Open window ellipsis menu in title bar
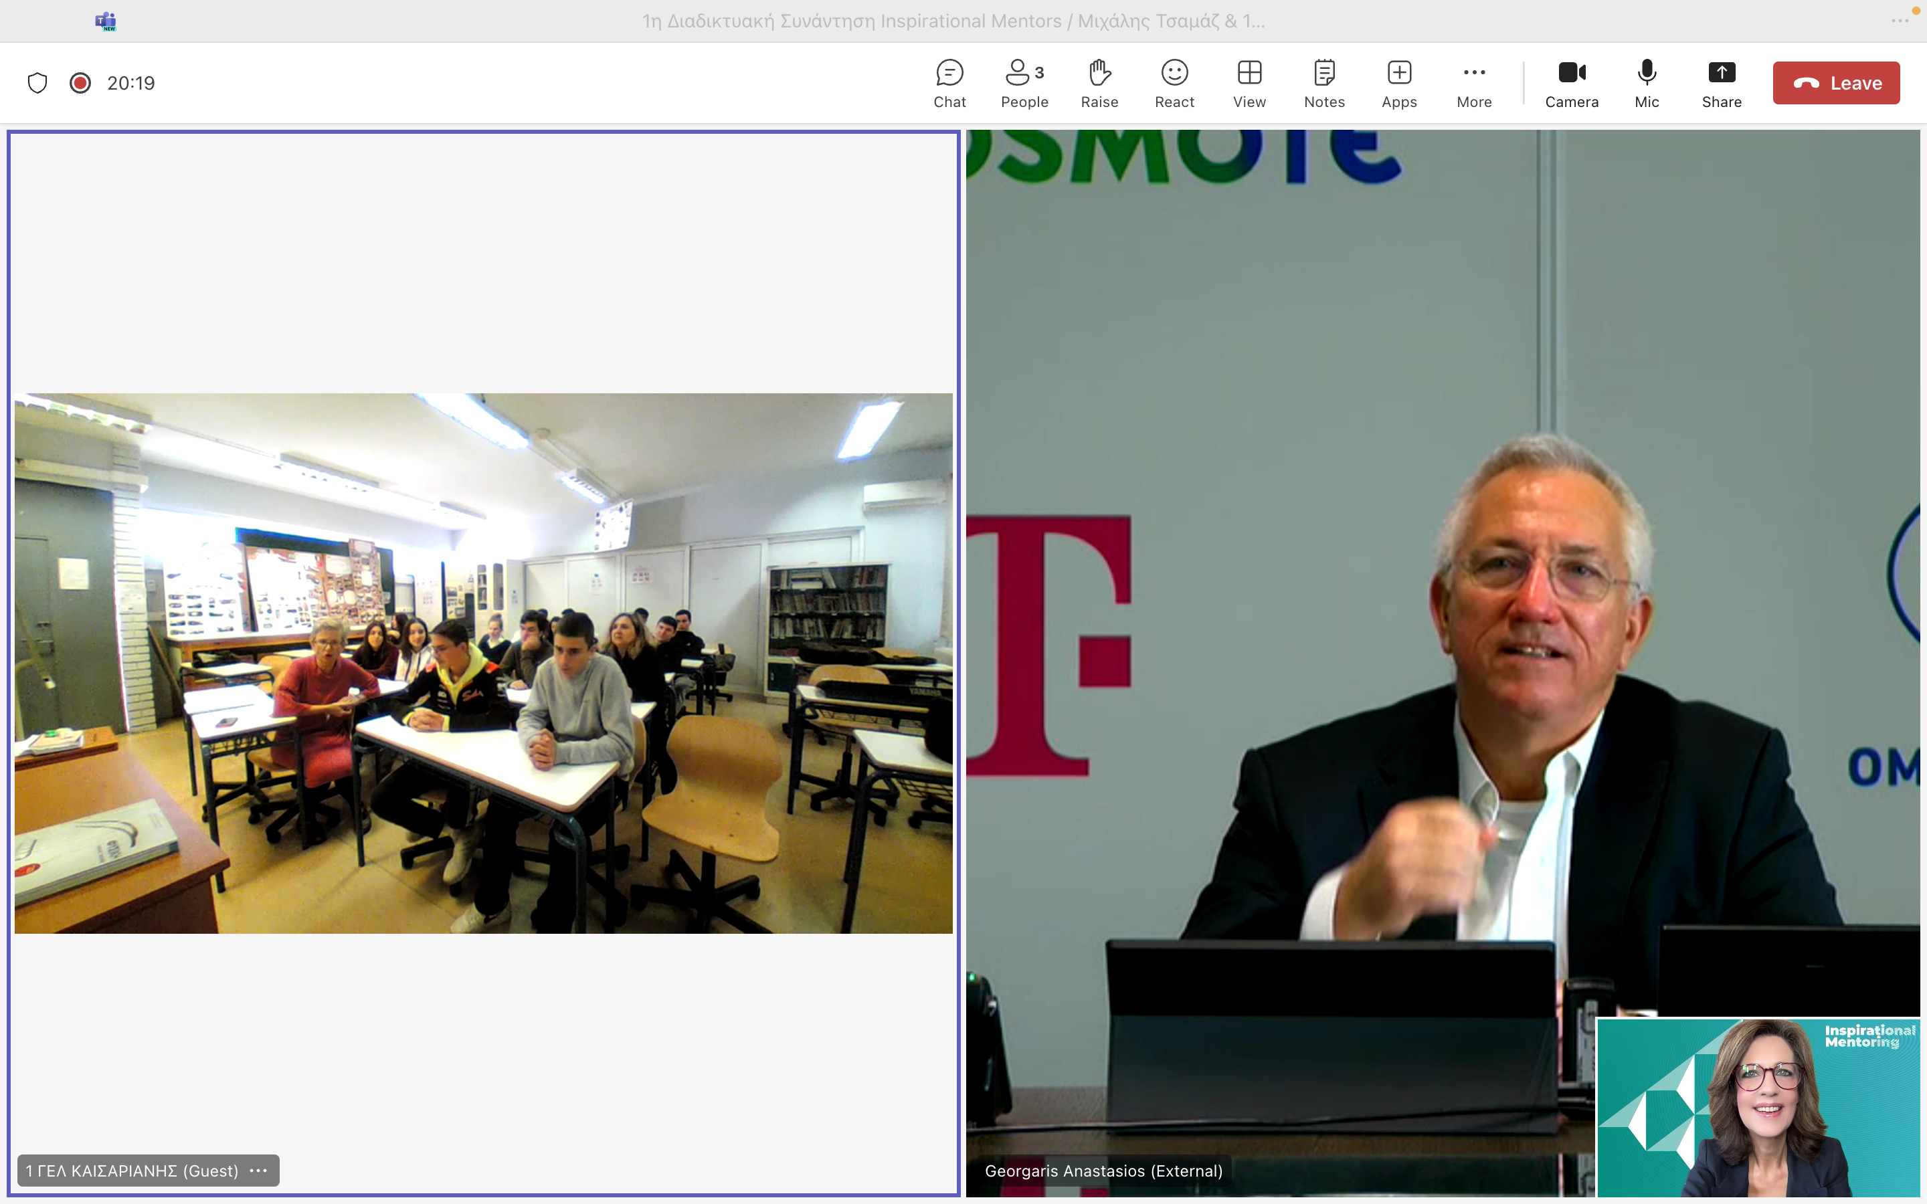 (x=1899, y=21)
